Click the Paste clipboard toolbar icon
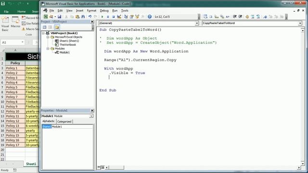 tap(77, 17)
